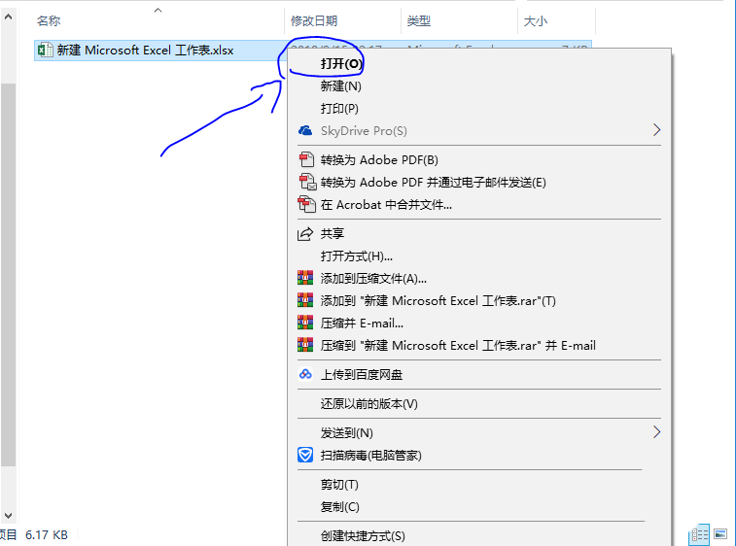
Task: Click the shield icon beside 扫描病毒(电脑管家)
Action: point(305,455)
